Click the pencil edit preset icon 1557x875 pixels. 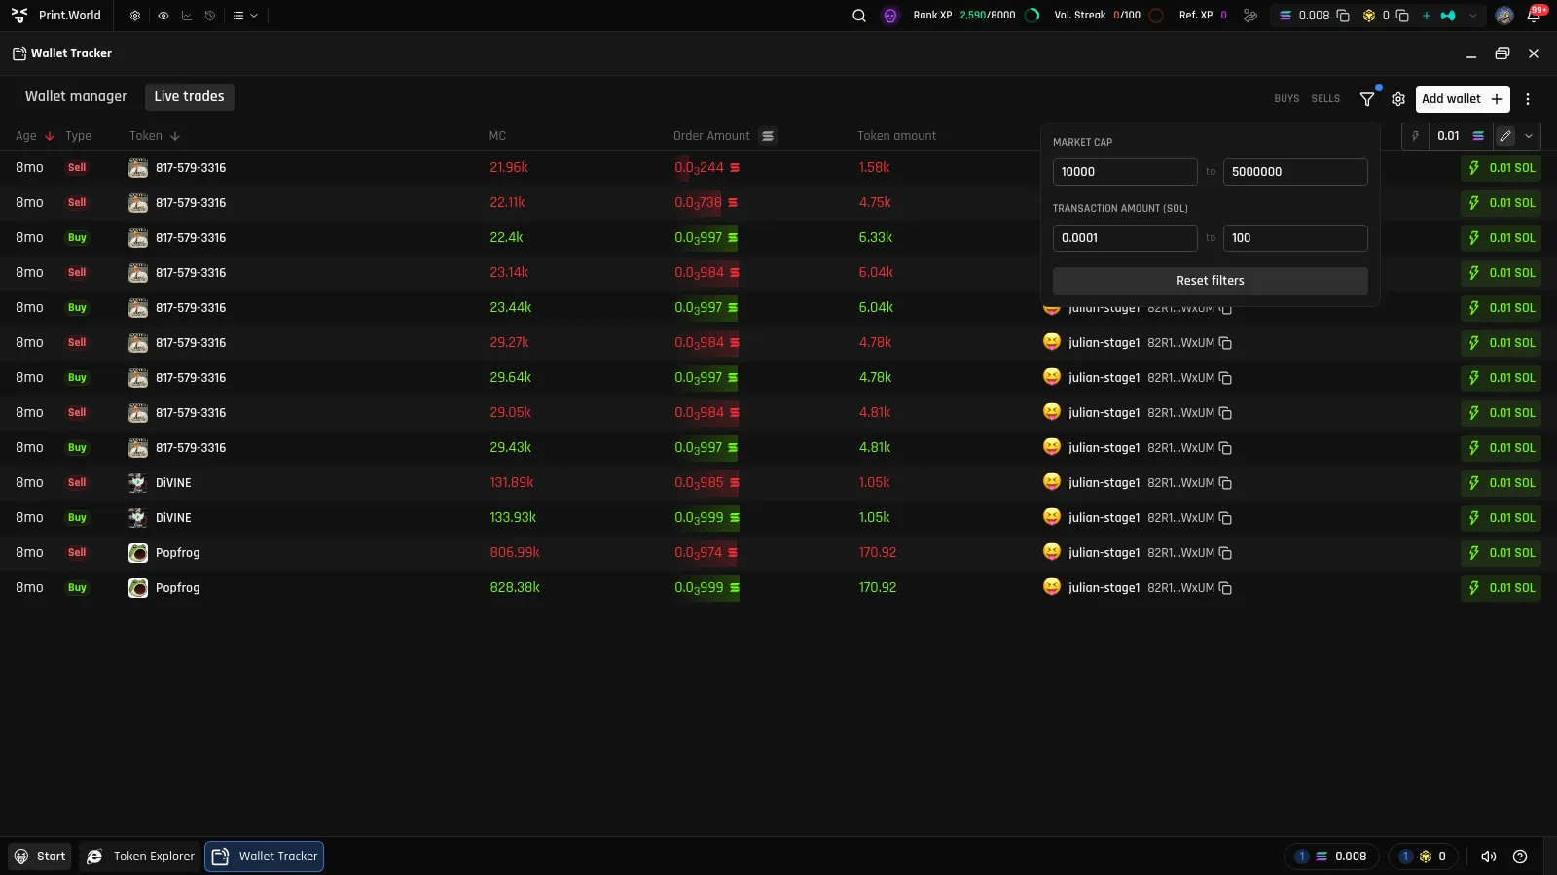[1505, 136]
